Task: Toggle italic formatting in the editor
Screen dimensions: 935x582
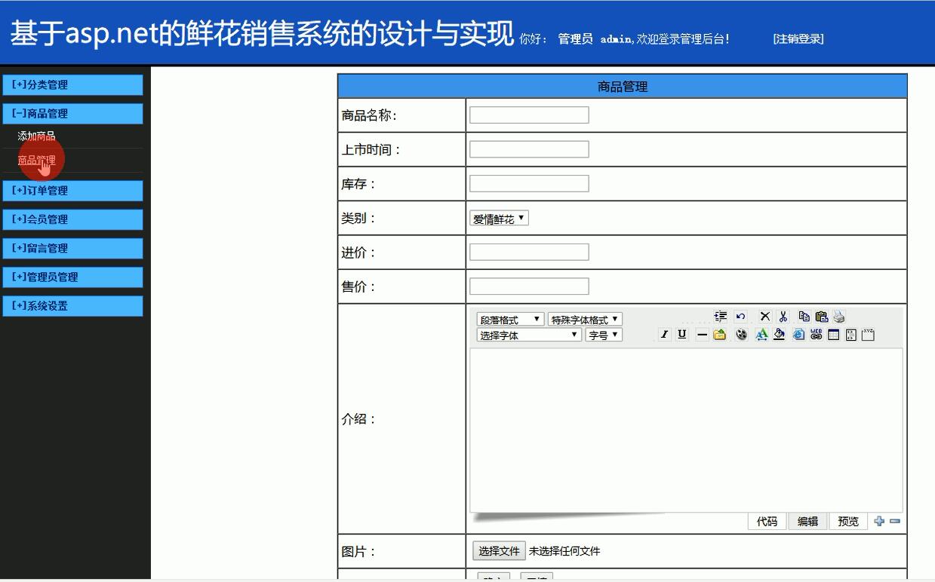Action: [664, 334]
